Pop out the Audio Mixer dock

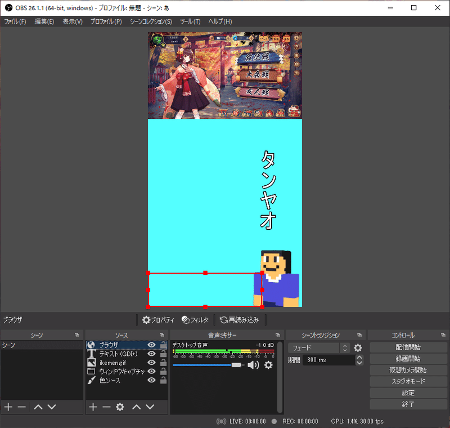click(x=277, y=335)
